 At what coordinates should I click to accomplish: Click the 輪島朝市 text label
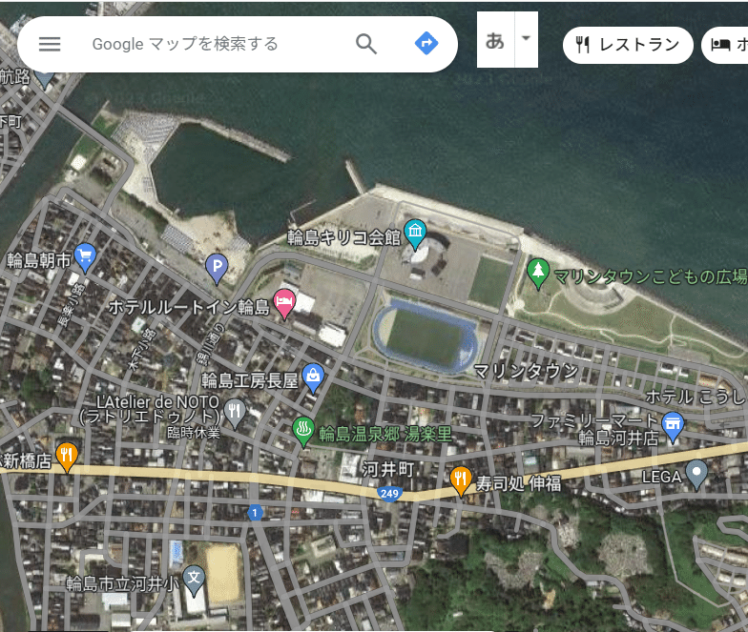[38, 261]
